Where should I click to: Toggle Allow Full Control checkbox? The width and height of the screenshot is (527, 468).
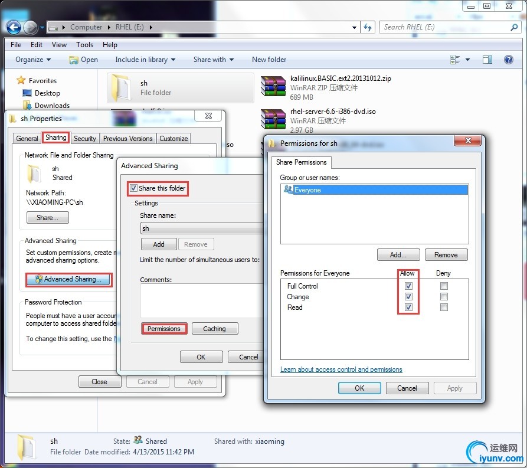(409, 286)
